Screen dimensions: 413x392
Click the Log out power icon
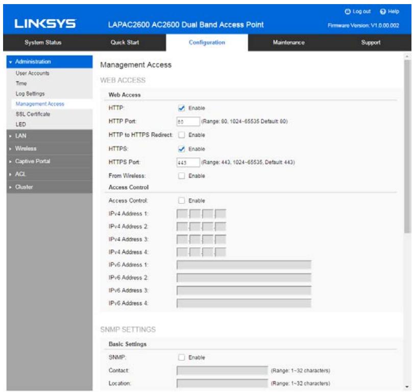coord(348,11)
